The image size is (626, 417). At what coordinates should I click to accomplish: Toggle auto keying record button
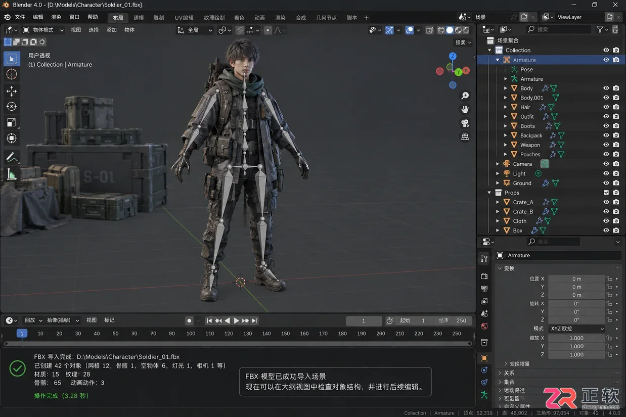tap(190, 320)
